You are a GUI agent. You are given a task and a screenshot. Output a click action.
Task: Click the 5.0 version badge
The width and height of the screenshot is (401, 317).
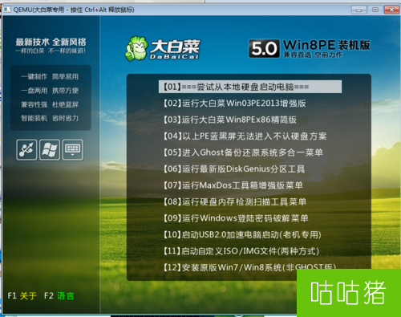click(x=264, y=48)
